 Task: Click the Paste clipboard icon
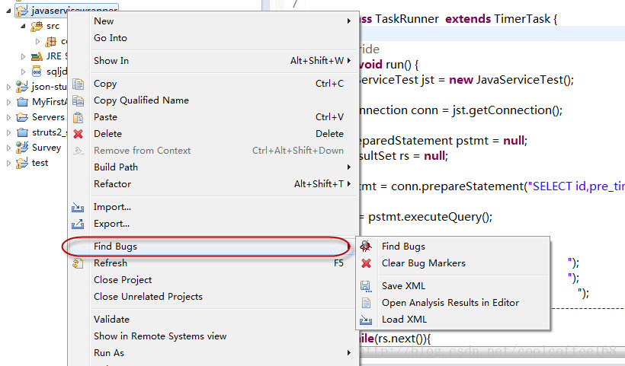[x=78, y=117]
